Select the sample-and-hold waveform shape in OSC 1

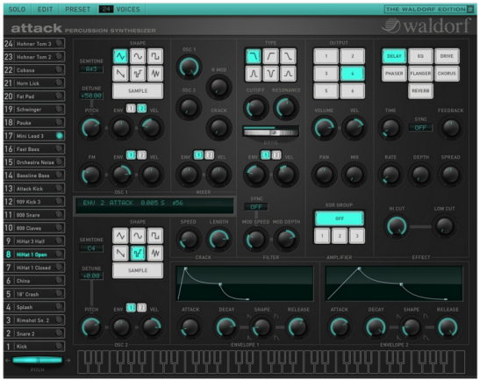click(138, 74)
